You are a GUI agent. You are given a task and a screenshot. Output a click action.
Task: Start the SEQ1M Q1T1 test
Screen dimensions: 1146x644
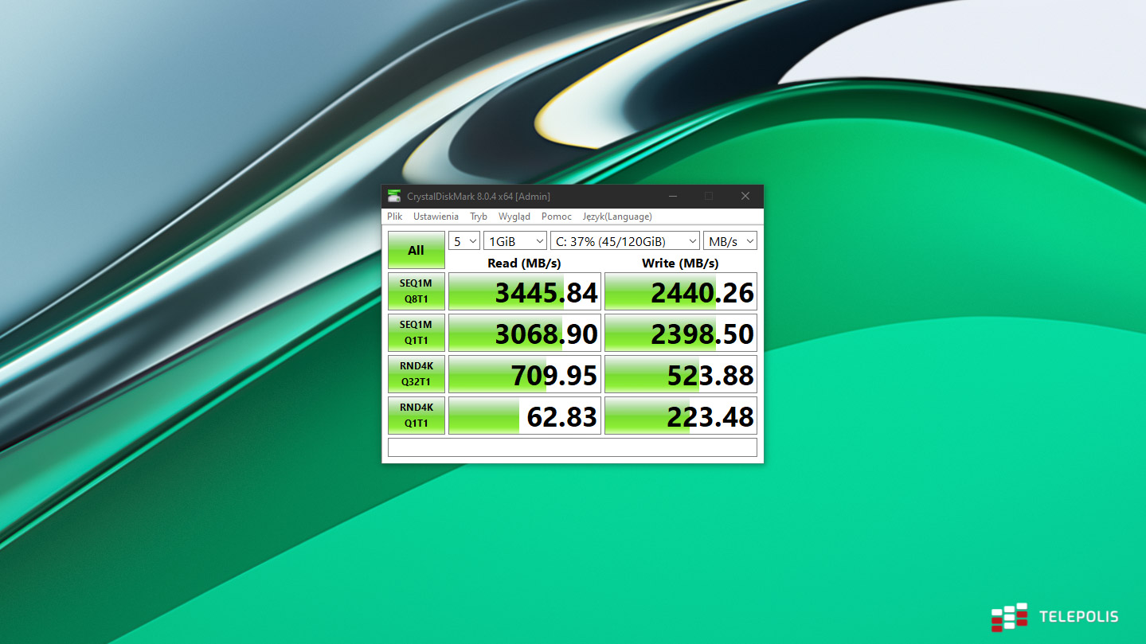(416, 333)
